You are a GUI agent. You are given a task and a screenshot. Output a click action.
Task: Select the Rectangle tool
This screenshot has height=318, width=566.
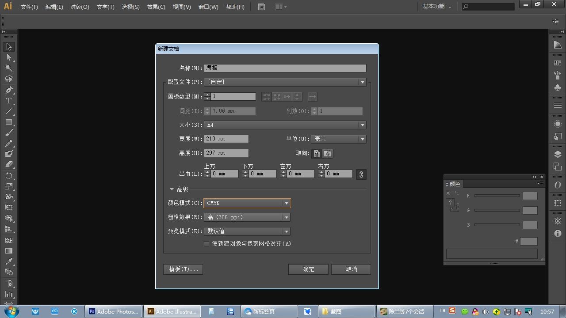pos(9,122)
